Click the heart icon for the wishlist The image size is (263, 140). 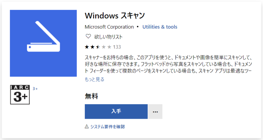[x=88, y=36]
